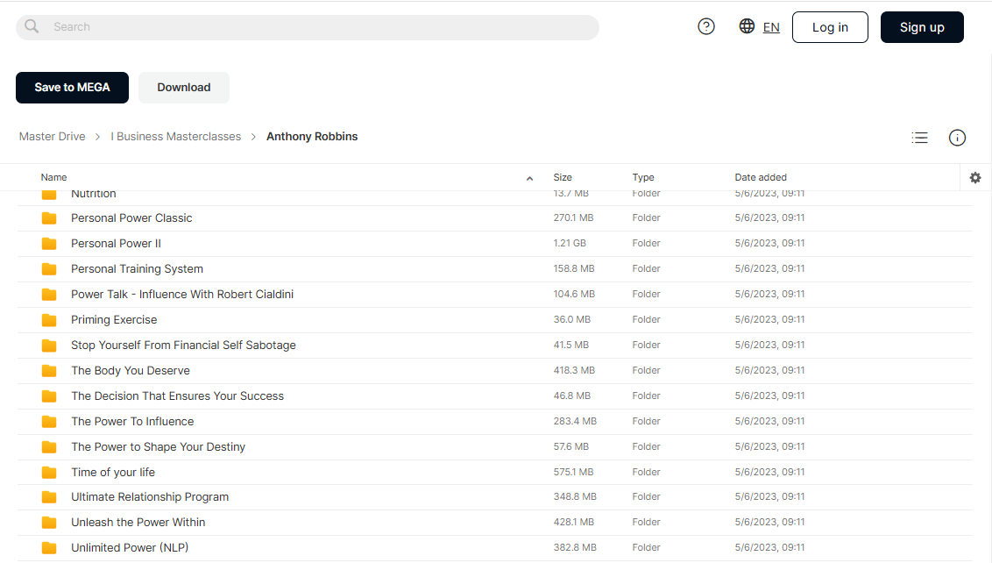
Task: Click the search magnifier icon
Action: click(x=32, y=26)
